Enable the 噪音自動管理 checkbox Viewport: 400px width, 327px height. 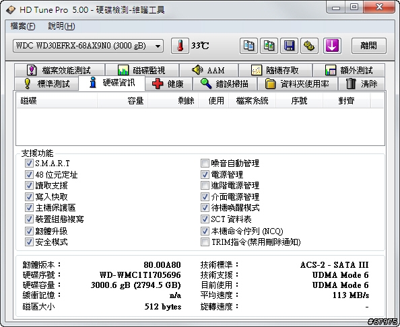point(205,163)
